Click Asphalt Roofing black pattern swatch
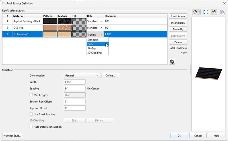This screenshot has height=141, width=228. [x=50, y=21]
